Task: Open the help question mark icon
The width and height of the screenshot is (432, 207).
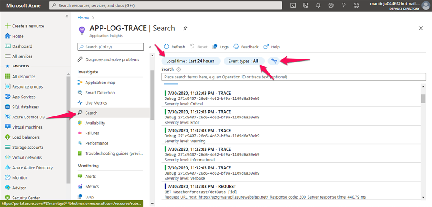Action: click(x=343, y=5)
